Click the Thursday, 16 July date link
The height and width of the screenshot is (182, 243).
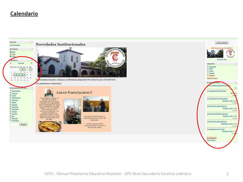coord(227,131)
